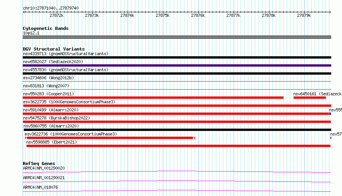Viewport: 342px width, 196px height.
Task: Select the esv2734606 (Wong2012b) label
Action: (48, 78)
